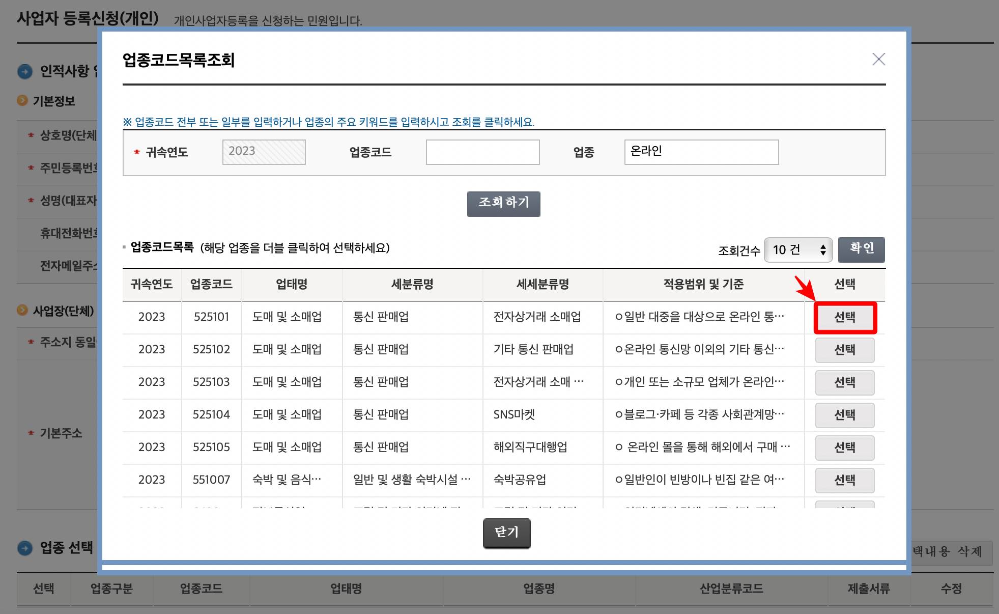Select 선택 for 551007 숙박공유업
The image size is (999, 614).
[845, 480]
